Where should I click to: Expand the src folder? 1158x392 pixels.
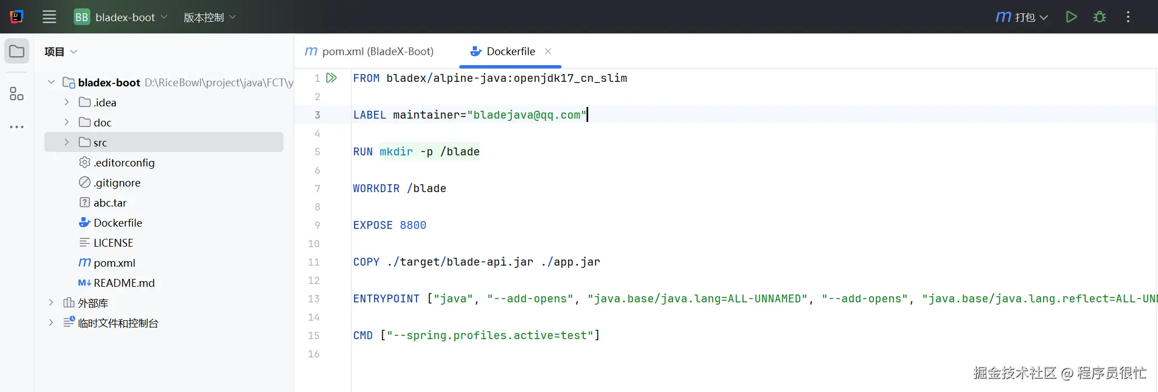point(66,143)
